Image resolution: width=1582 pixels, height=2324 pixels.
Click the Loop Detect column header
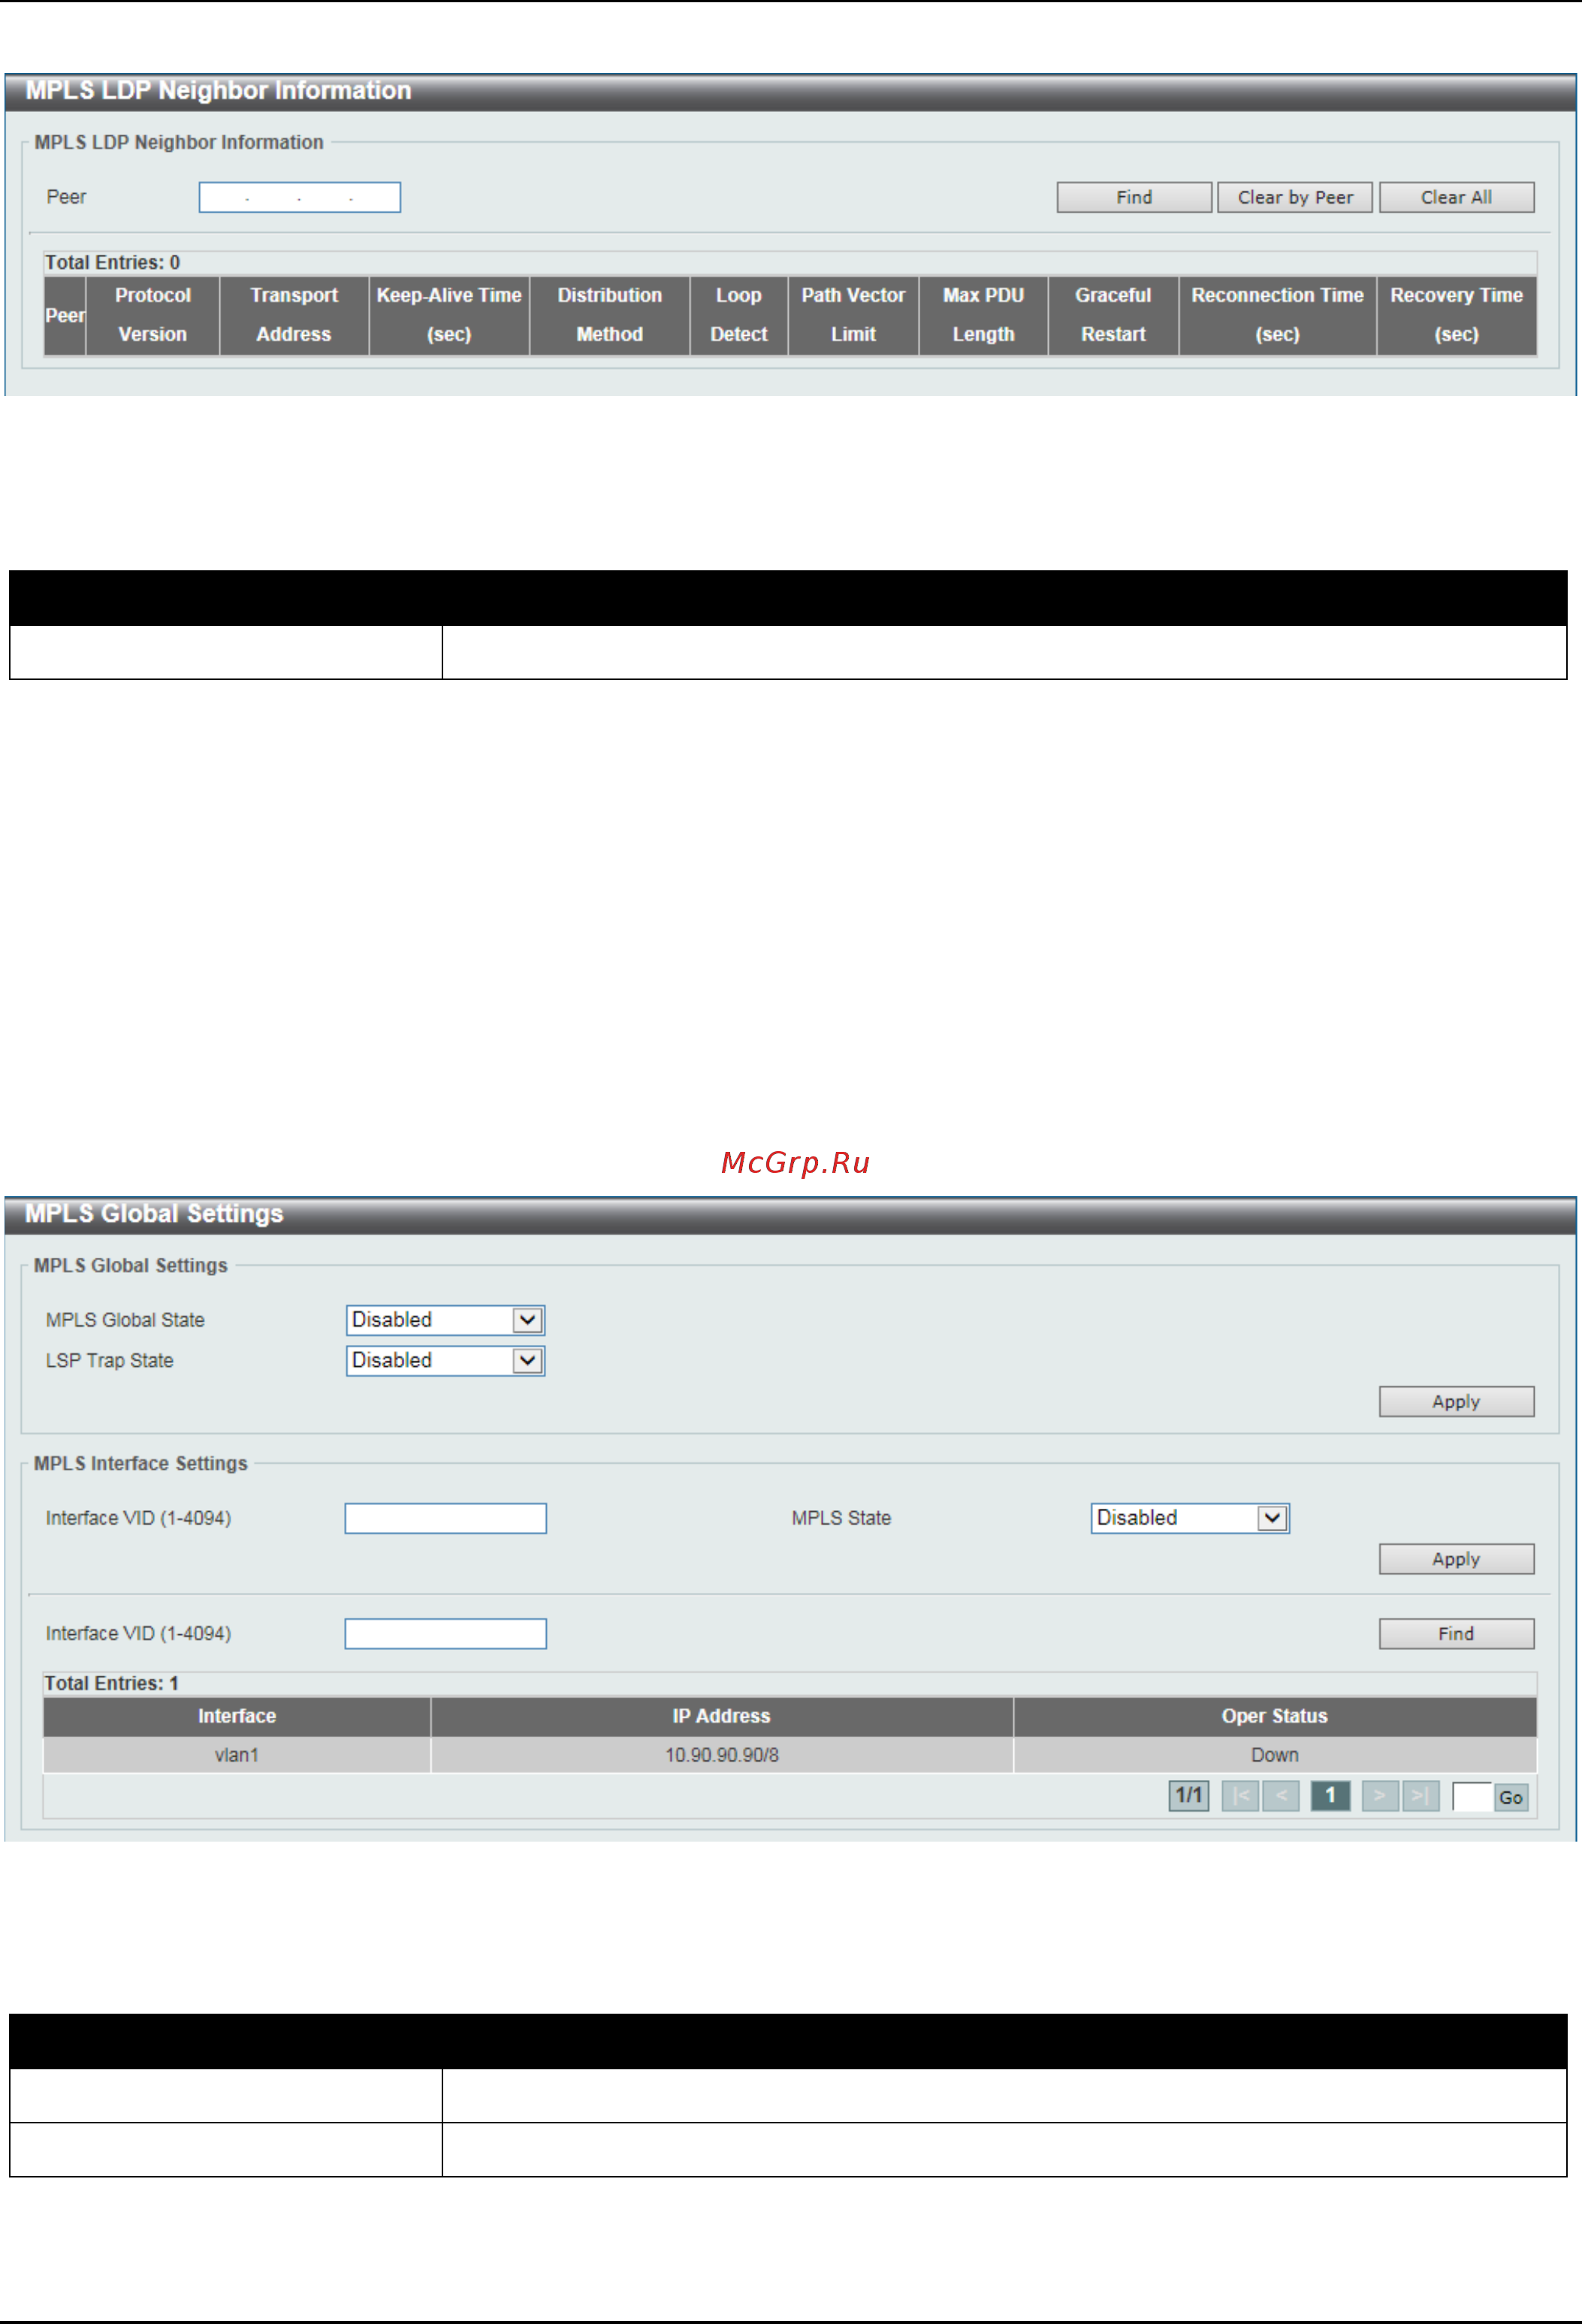pos(739,315)
